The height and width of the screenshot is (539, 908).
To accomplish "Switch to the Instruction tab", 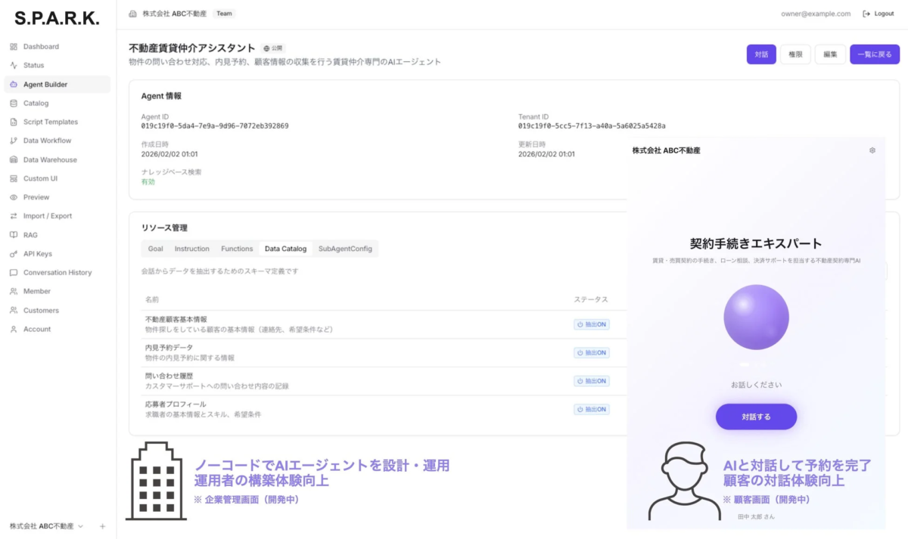I will coord(191,248).
